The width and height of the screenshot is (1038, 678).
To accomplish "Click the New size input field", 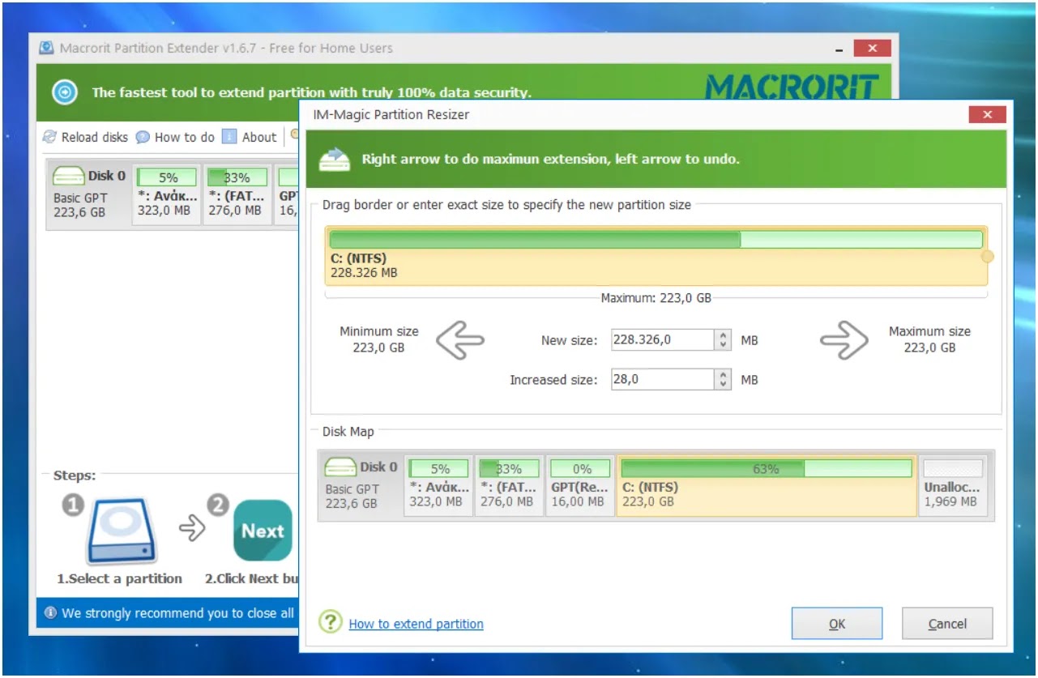I will (x=663, y=340).
